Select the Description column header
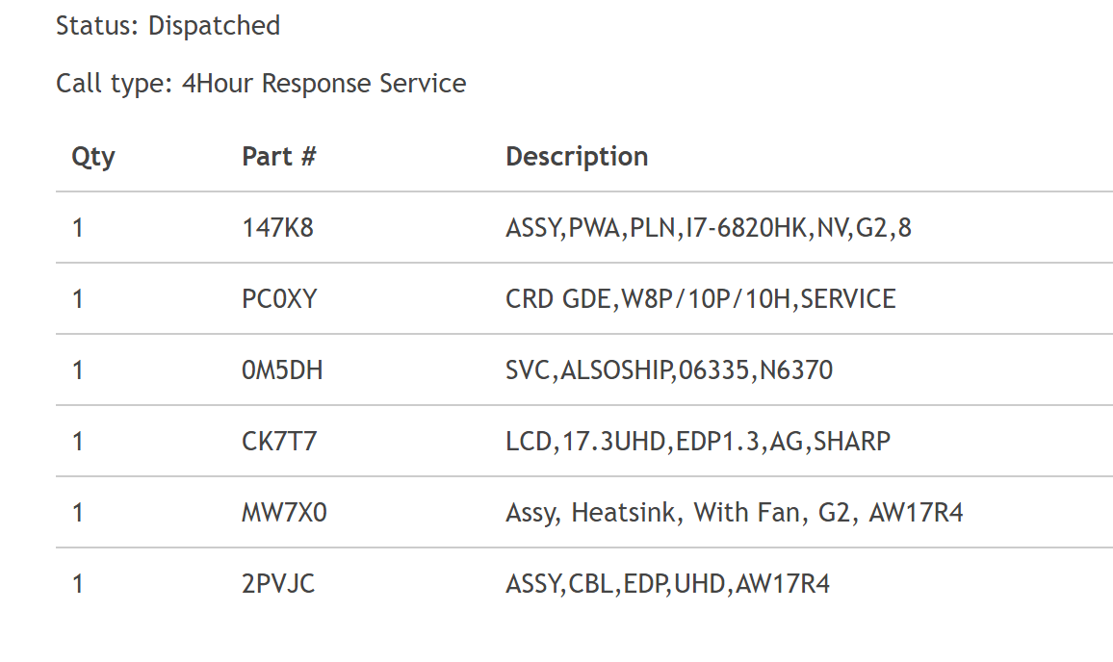 pyautogui.click(x=577, y=157)
